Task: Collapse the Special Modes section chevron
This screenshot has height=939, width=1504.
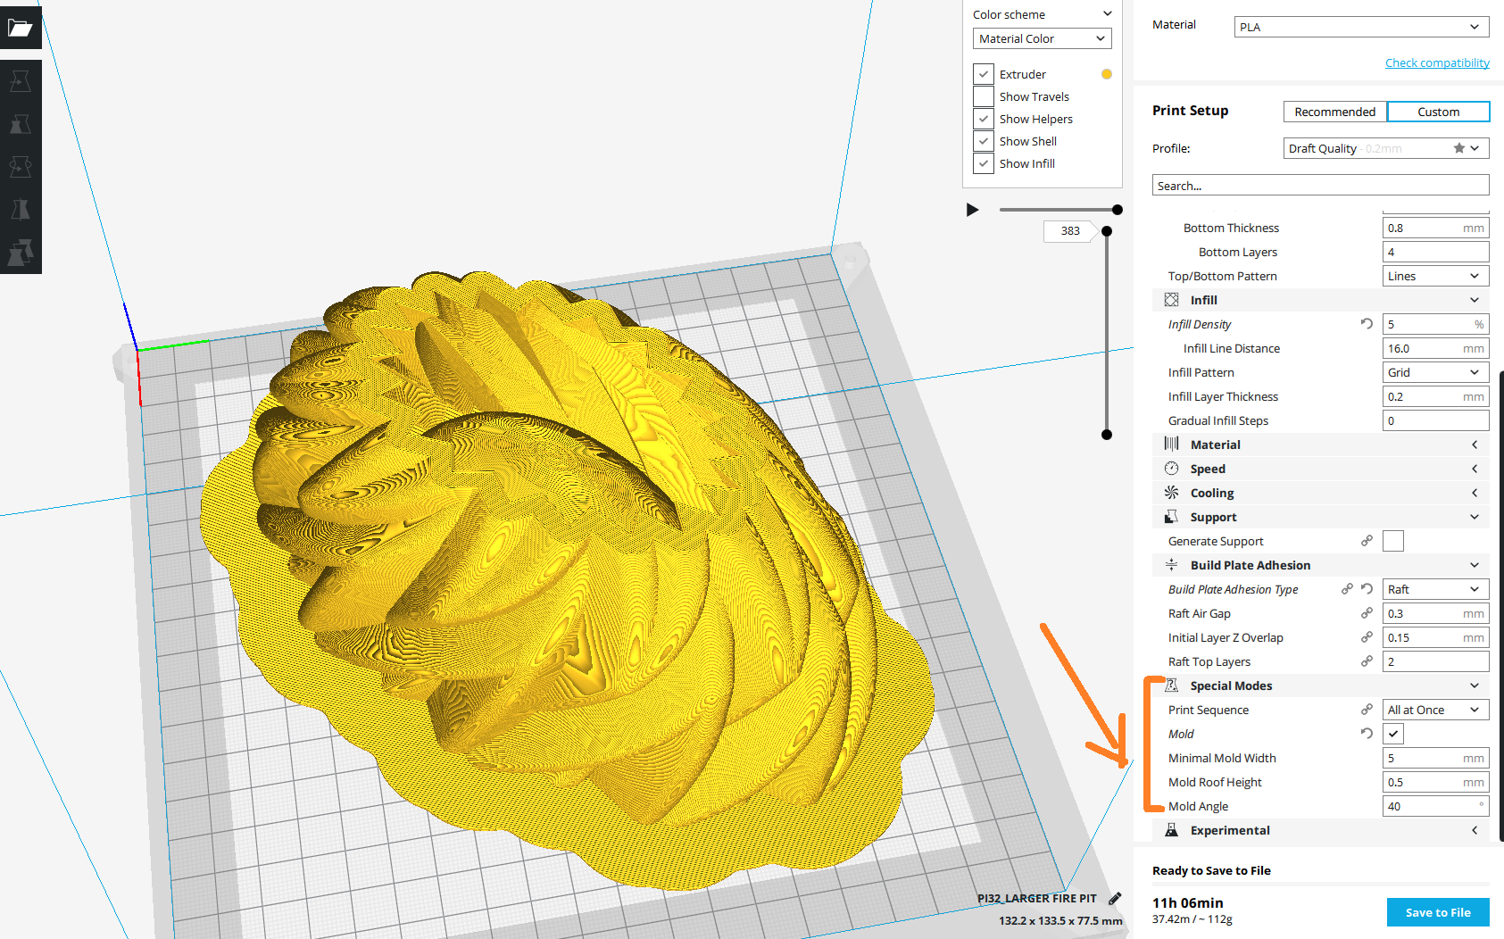Action: point(1475,686)
